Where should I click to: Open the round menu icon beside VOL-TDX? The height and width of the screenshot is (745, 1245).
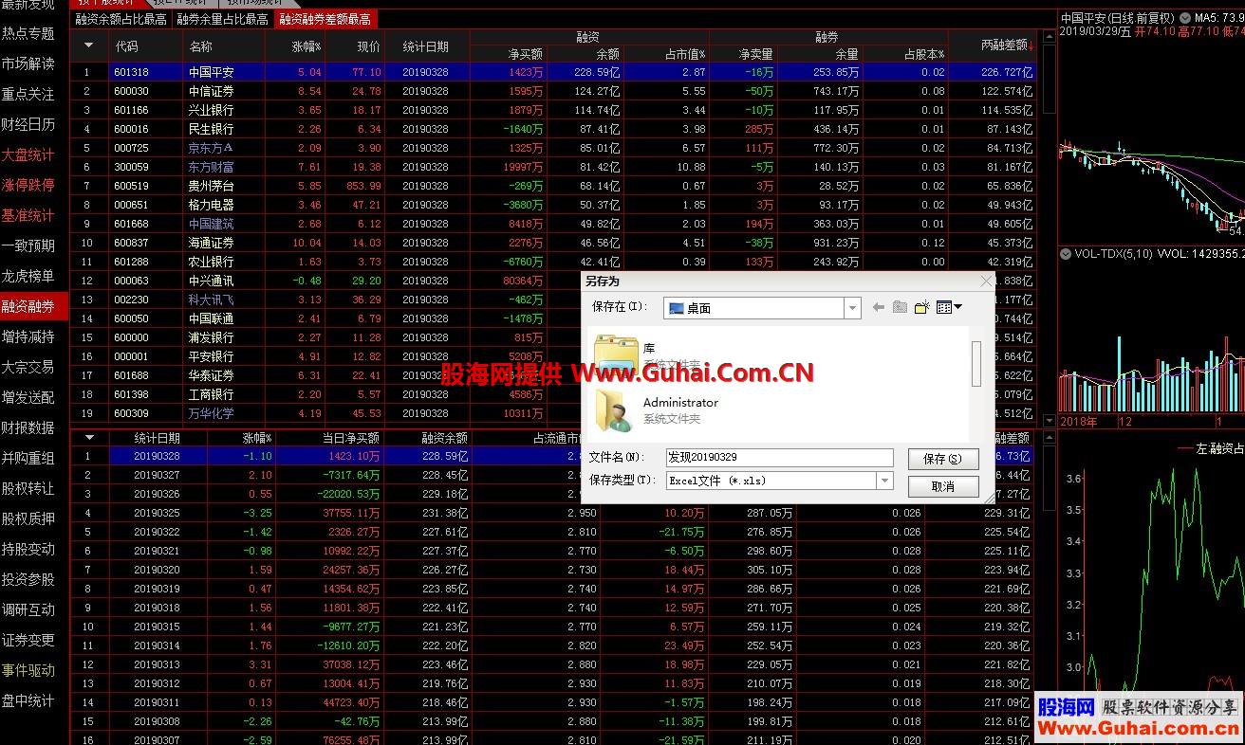(x=1067, y=254)
